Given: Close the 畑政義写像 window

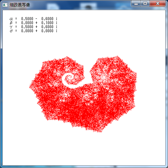Looking at the screenshot, I should (x=158, y=4).
